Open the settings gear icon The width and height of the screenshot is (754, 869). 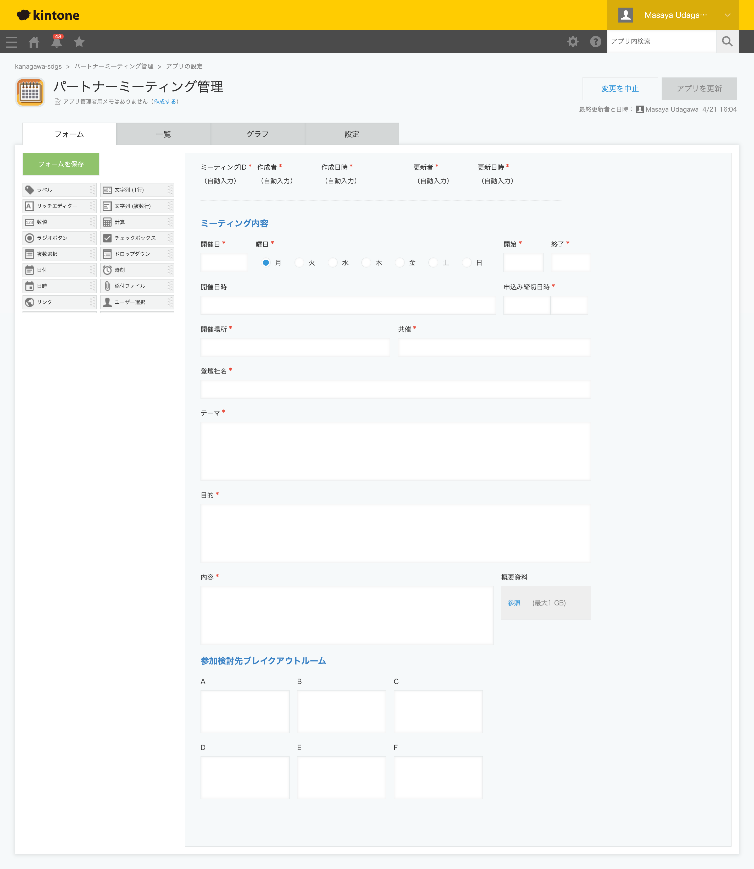pyautogui.click(x=573, y=41)
